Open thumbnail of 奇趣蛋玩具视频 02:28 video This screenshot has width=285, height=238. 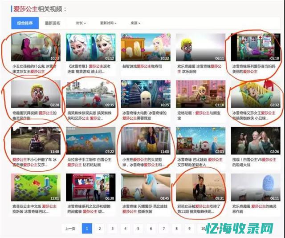[x=36, y=94]
